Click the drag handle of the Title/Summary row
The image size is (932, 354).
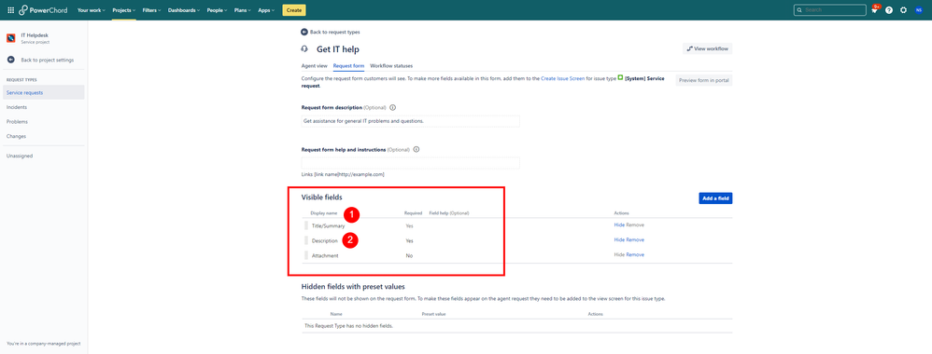tap(306, 226)
